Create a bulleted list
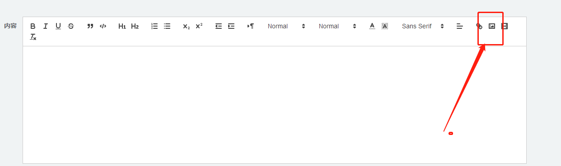This screenshot has height=166, width=561. coord(167,26)
